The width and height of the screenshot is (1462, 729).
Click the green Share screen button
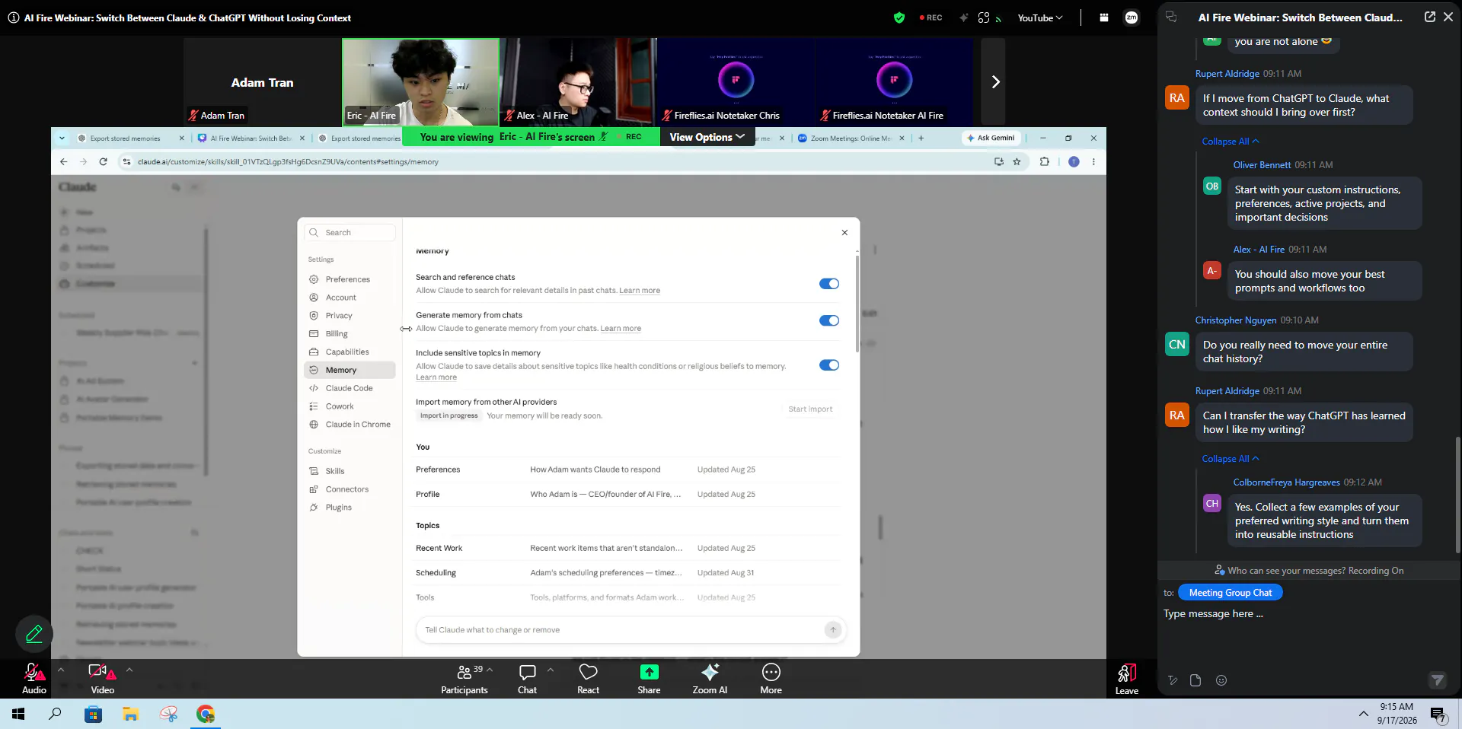click(x=649, y=678)
